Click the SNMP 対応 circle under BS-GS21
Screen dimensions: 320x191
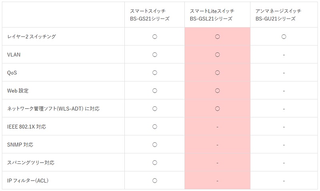[x=155, y=145]
